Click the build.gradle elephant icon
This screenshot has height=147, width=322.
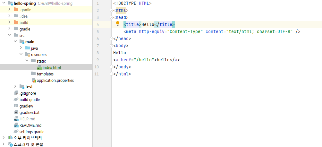click(16, 99)
